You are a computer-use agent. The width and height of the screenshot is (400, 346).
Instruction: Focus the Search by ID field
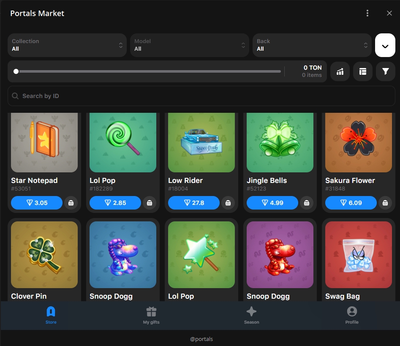[x=201, y=96]
